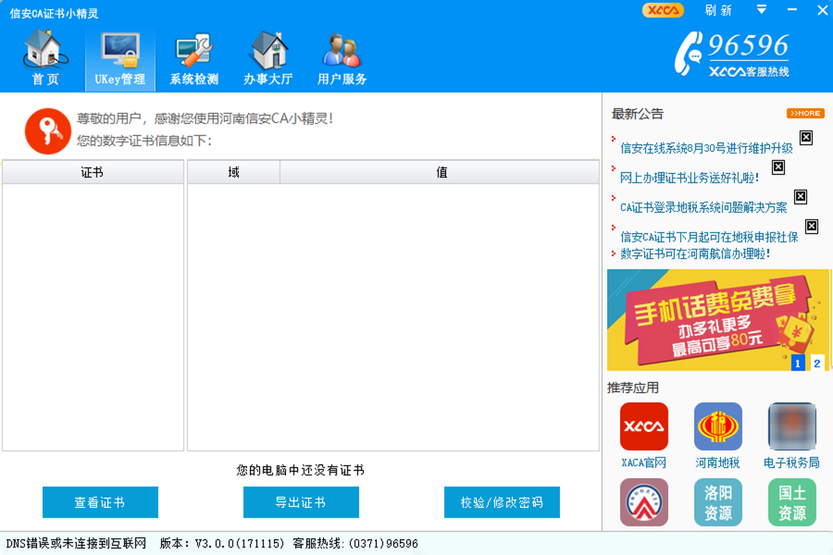Open the >>MORE announcements button
Viewport: 833px width, 555px height.
(805, 113)
